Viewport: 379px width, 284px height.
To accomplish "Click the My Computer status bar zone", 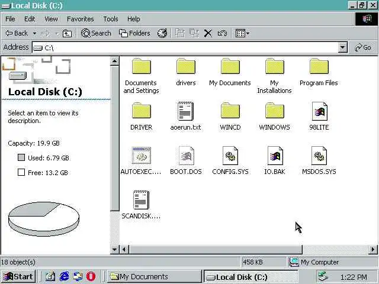I will [x=333, y=262].
